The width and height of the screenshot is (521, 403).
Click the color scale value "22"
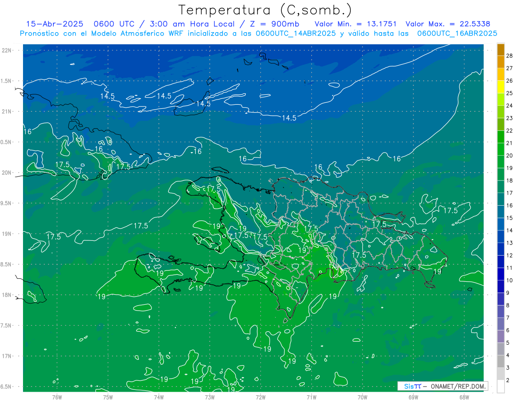510,130
